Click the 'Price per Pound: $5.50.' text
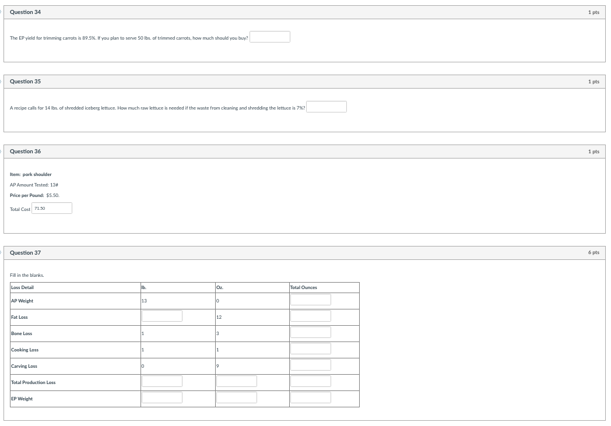Screen dimensions: 611x426 pos(34,195)
